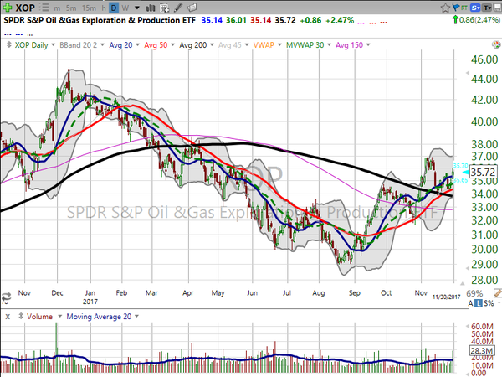Viewport: 502px width, 377px height.
Task: Click the BBand 20 2 indicator label
Action: (x=79, y=45)
